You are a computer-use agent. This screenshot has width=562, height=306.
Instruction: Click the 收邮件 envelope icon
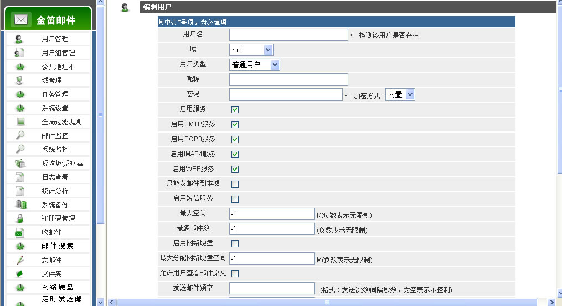tap(20, 233)
